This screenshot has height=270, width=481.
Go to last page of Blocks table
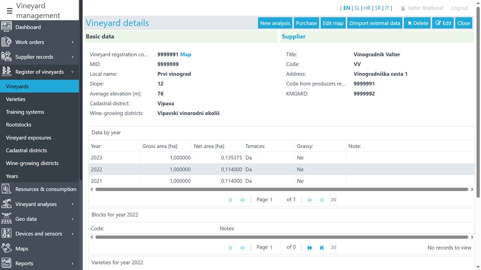tap(322, 247)
